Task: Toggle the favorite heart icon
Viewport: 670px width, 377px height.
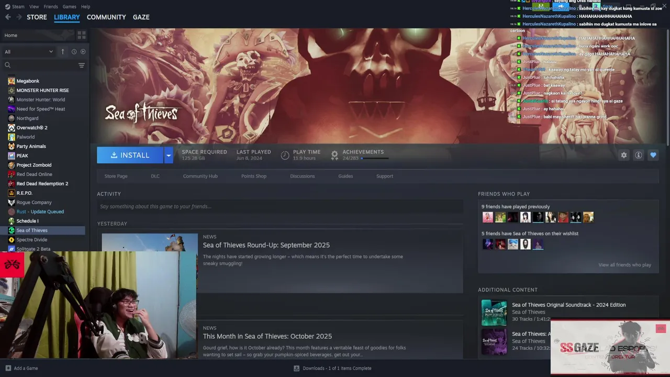Action: (x=653, y=155)
